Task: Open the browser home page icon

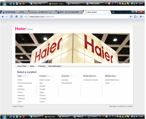Action: tap(16, 17)
